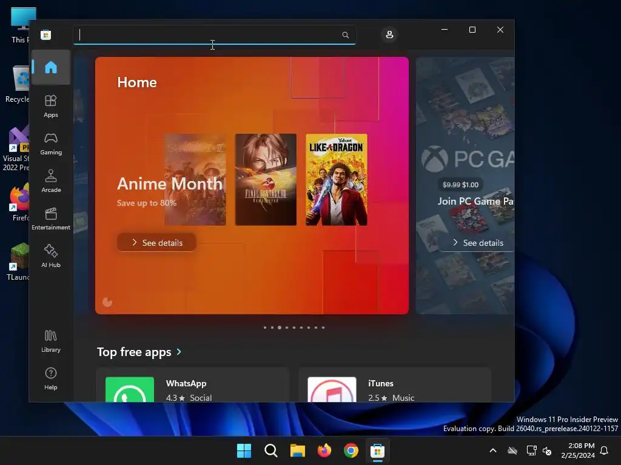Open the clock and date flyout
This screenshot has height=465, width=621.
[x=578, y=450]
